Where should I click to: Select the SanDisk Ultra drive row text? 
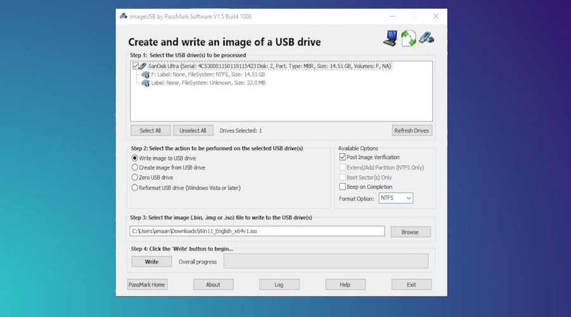[x=270, y=66]
